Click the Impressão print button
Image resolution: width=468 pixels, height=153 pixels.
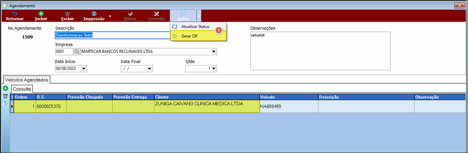[x=94, y=16]
